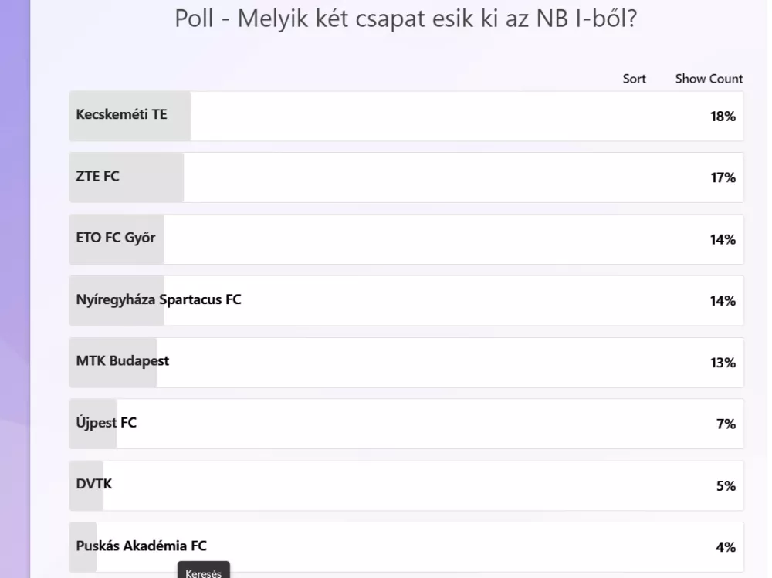Click the 4% value for Puskás Akadémia
772x578 pixels.
tap(726, 547)
